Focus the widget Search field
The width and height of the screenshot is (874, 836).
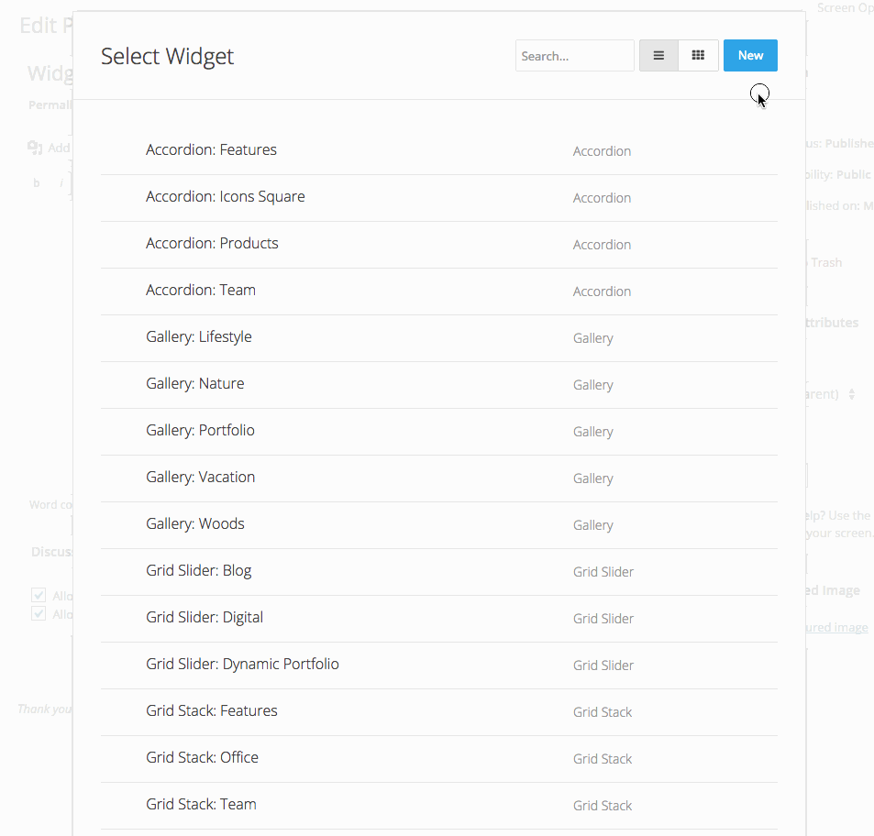click(x=574, y=56)
